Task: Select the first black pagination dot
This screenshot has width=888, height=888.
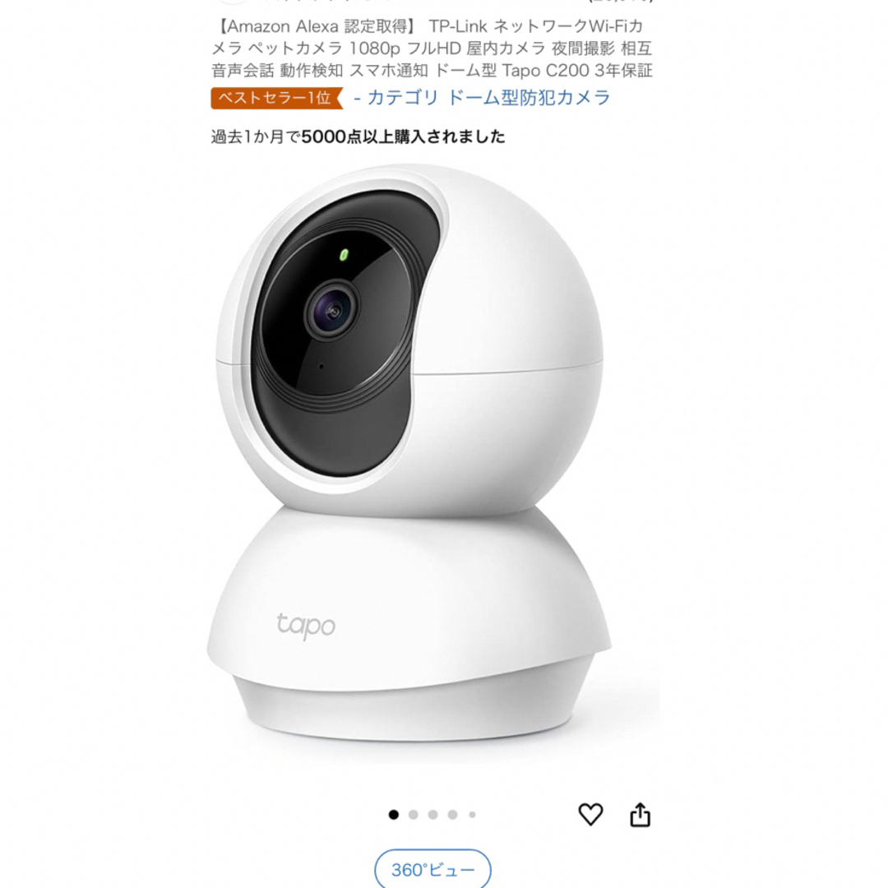Action: click(x=394, y=814)
